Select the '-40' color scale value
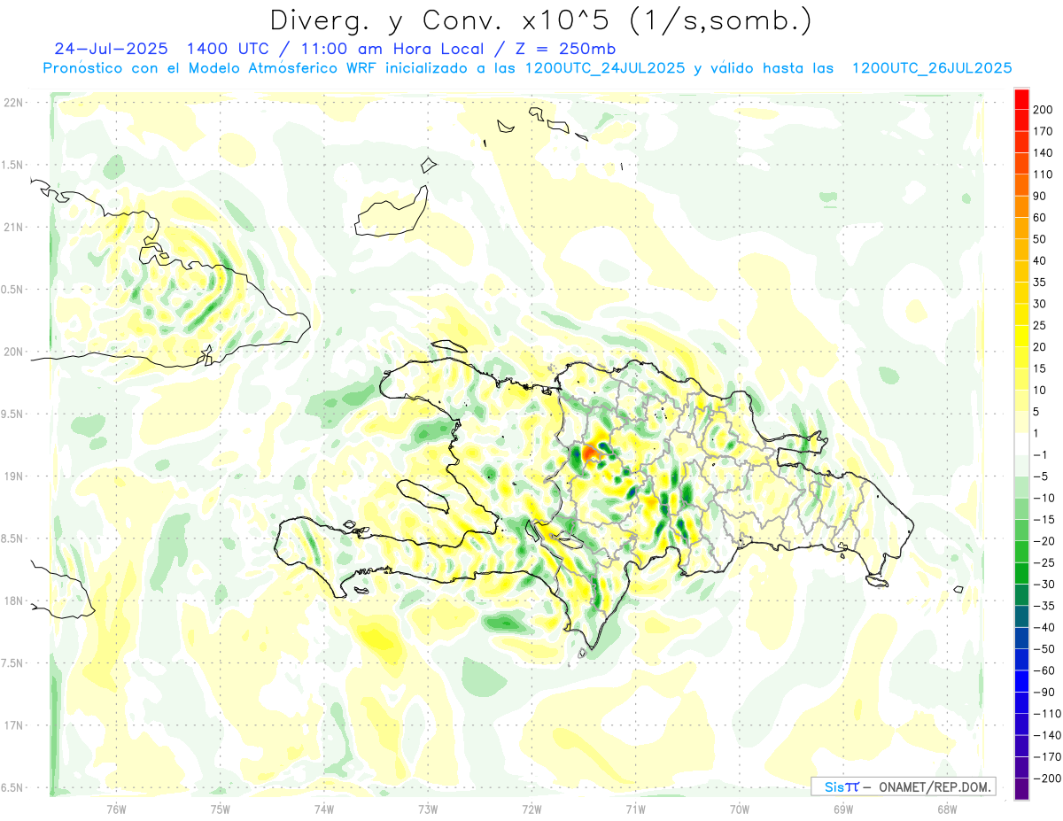This screenshot has width=1063, height=821. pyautogui.click(x=1043, y=627)
